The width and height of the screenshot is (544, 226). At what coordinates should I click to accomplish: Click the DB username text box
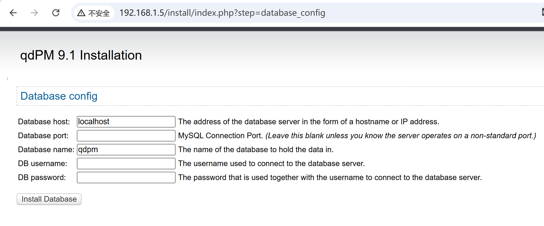pyautogui.click(x=126, y=163)
